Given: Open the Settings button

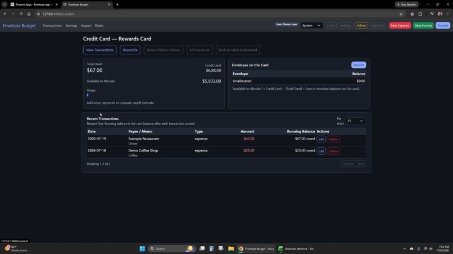Looking at the screenshot, I should point(346,26).
